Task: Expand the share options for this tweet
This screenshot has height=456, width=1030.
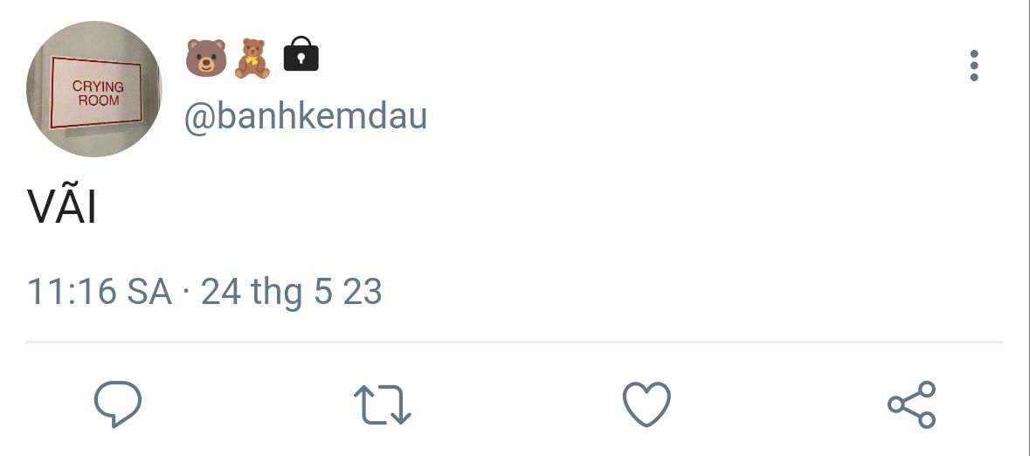Action: [912, 404]
